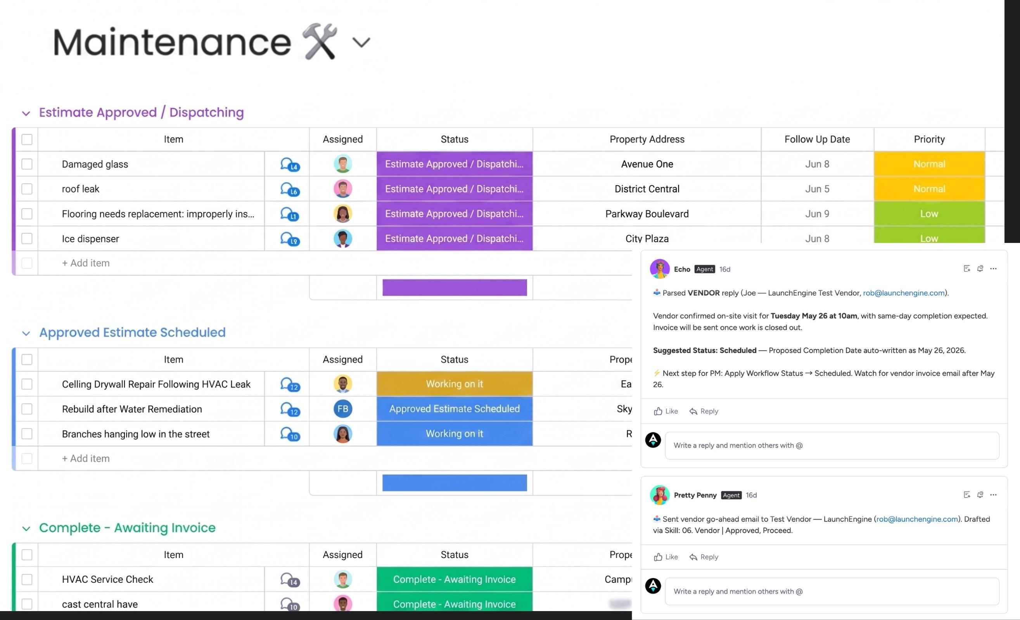This screenshot has width=1020, height=620.
Task: Change the Normal priority of roof leak
Action: pos(929,189)
